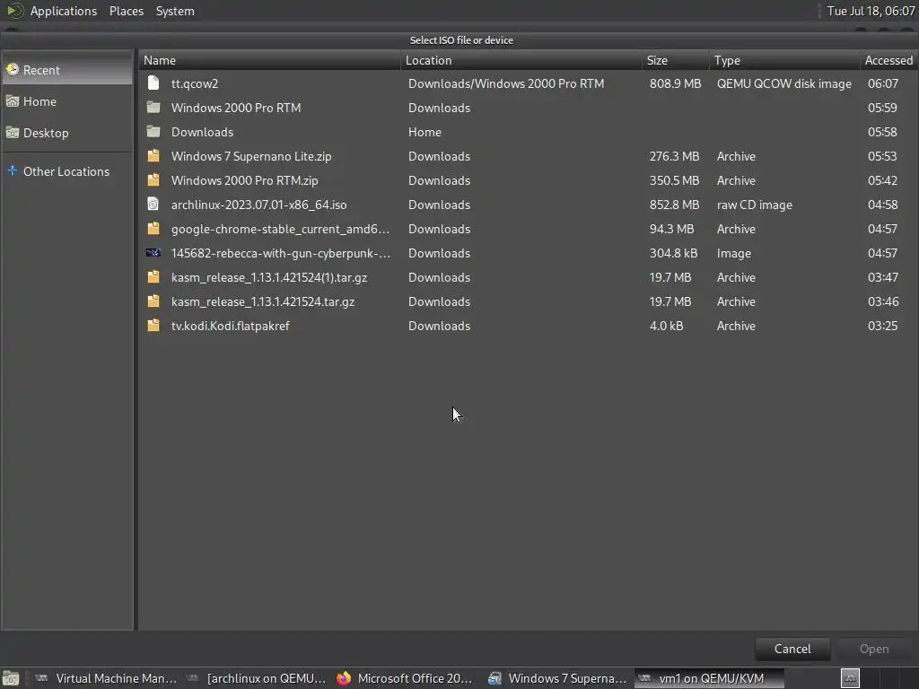Viewport: 919px width, 689px height.
Task: Select the tt.qcow2 file name
Action: tap(195, 83)
